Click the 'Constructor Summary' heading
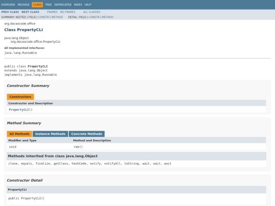Viewport: 275px width, 206px height. [28, 85]
